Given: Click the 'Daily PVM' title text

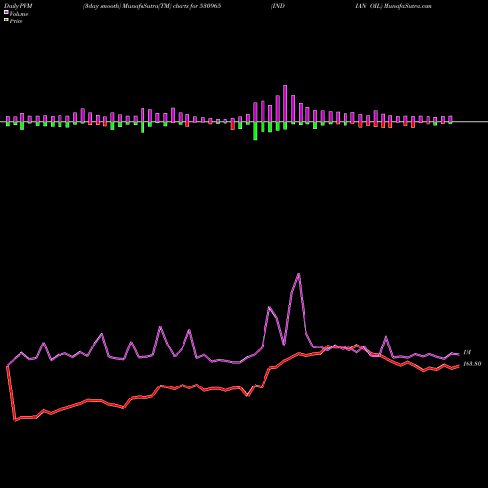Looking at the screenshot, I should click(19, 6).
